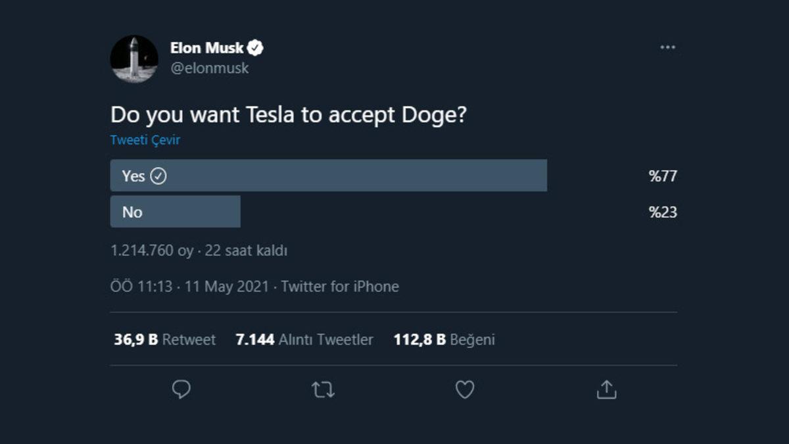789x444 pixels.
Task: Vote No on the Doge poll
Action: pyautogui.click(x=176, y=212)
